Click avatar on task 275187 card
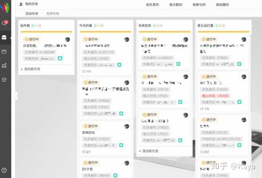 click(x=244, y=120)
